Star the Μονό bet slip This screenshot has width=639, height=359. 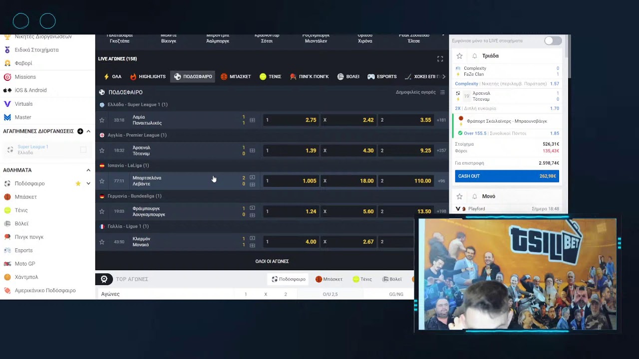tap(460, 196)
